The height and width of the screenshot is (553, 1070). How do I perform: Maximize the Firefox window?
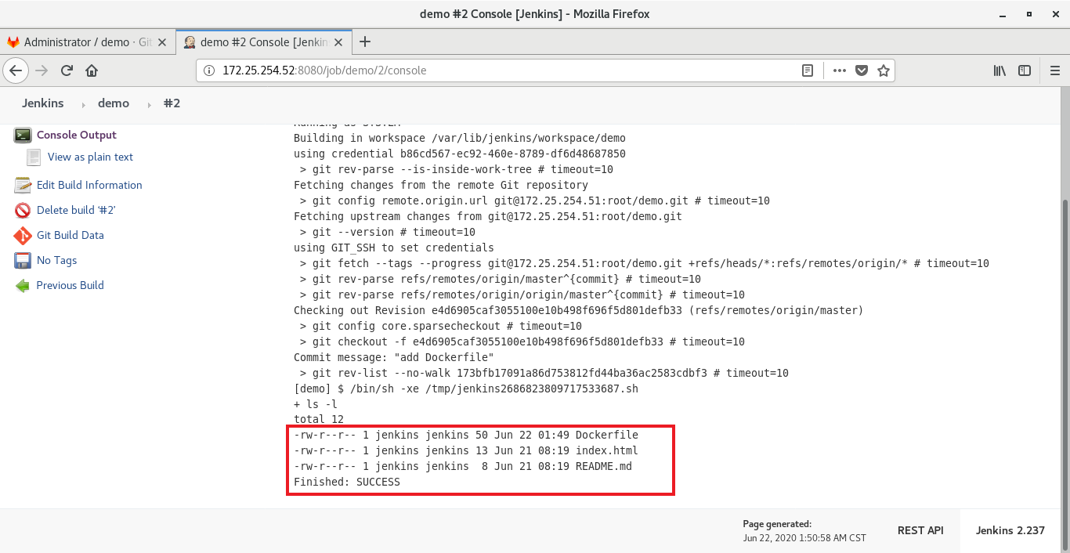click(x=1028, y=14)
